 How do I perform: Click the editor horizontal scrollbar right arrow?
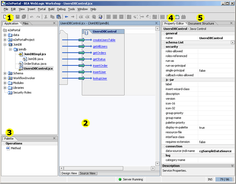(153, 168)
